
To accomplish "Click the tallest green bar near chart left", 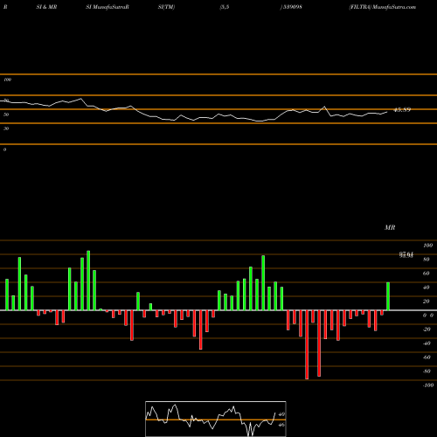I will click(x=88, y=281).
